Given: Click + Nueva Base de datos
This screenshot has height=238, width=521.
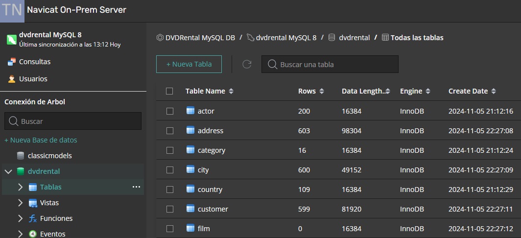Looking at the screenshot, I should [x=41, y=140].
